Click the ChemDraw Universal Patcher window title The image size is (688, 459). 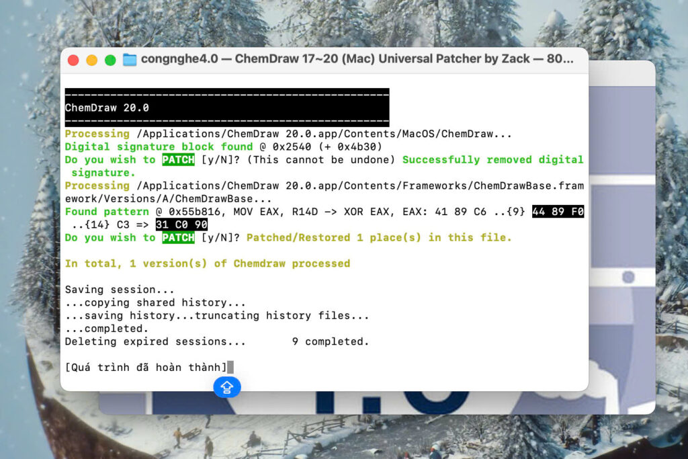click(357, 59)
